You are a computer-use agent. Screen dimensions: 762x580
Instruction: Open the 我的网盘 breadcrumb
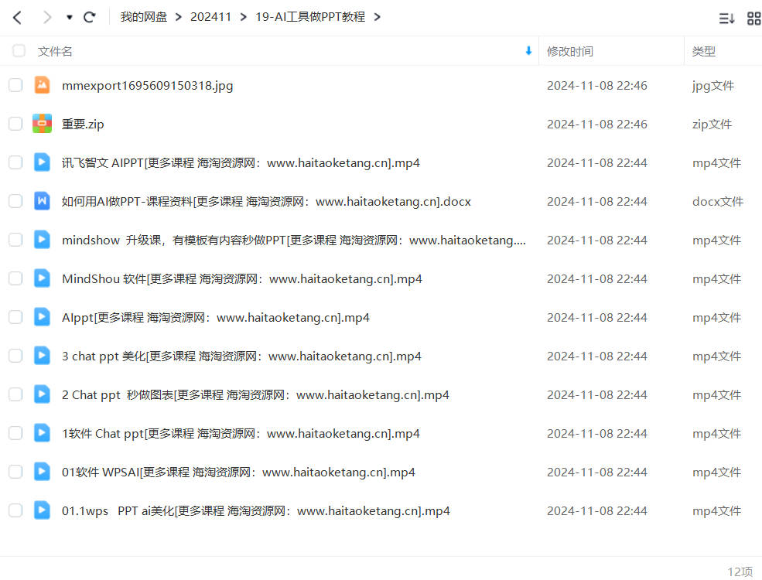[144, 17]
